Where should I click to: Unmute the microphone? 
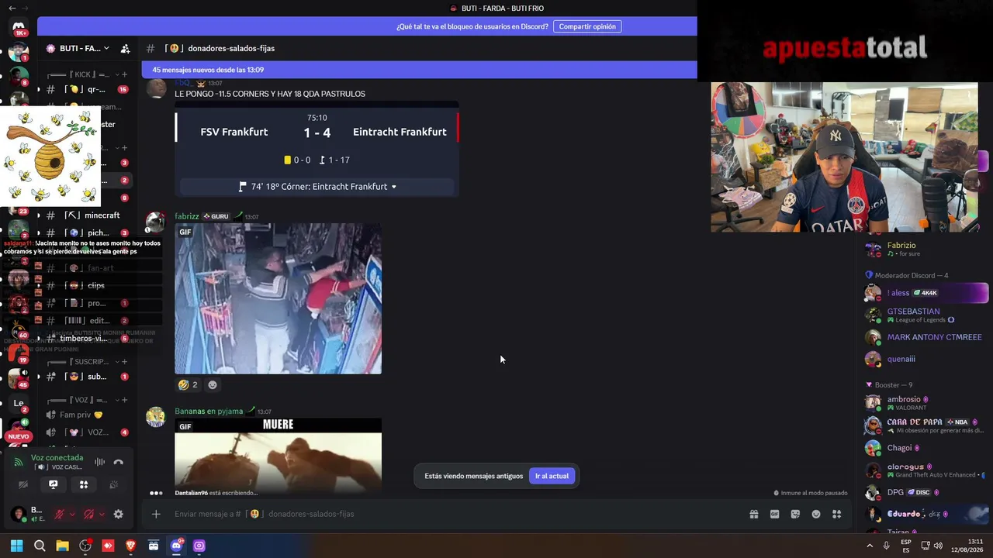pos(58,514)
